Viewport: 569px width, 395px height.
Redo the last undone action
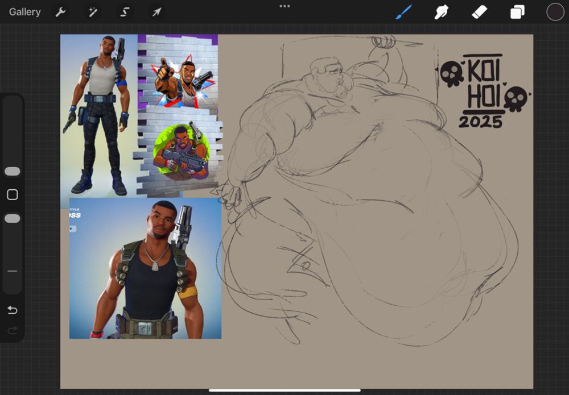click(x=13, y=330)
